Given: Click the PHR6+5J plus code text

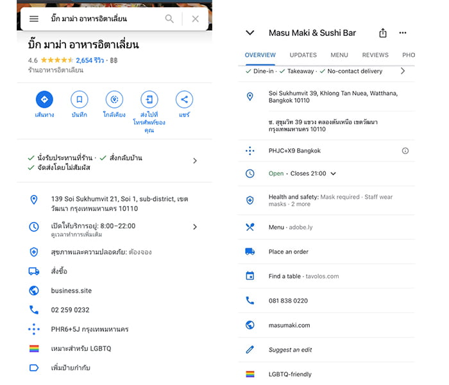Looking at the screenshot, I should [x=90, y=329].
